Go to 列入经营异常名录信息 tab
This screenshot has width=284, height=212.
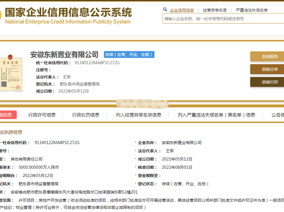pyautogui.click(x=139, y=115)
